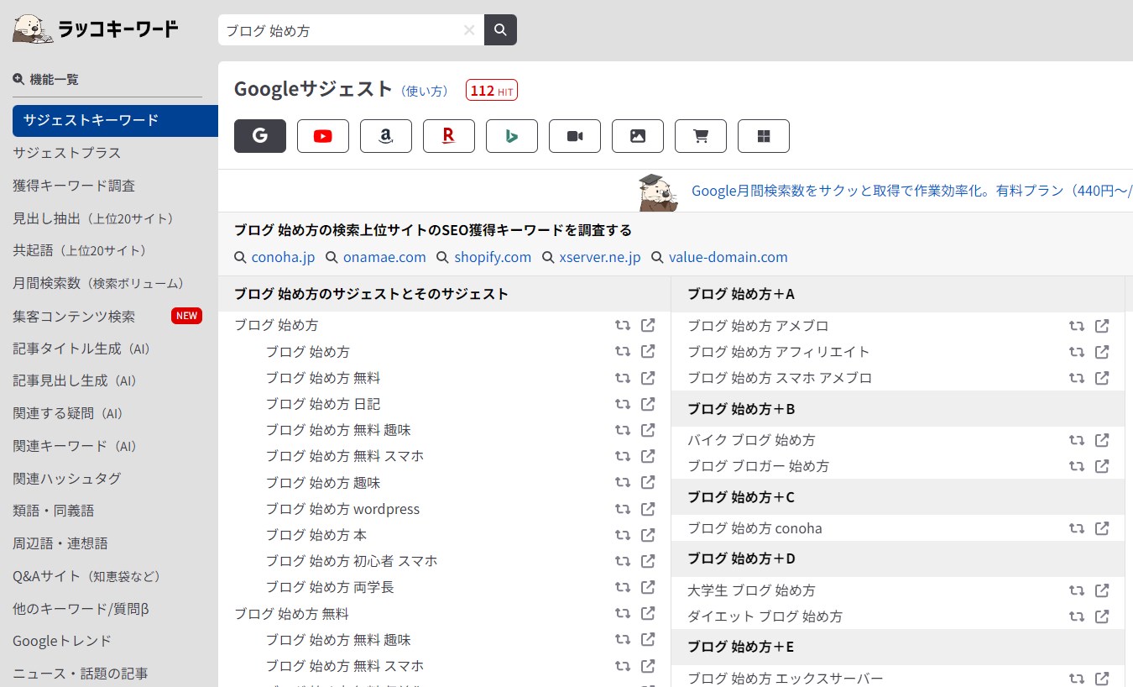Click the ラッコキーワード otter logo
Screen dimensions: 1133x687
(x=96, y=29)
